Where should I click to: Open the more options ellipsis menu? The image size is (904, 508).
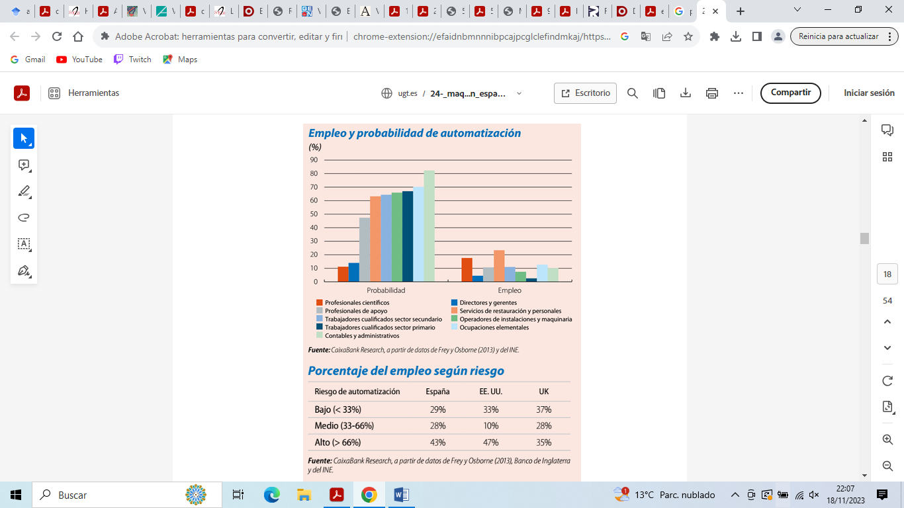point(739,93)
